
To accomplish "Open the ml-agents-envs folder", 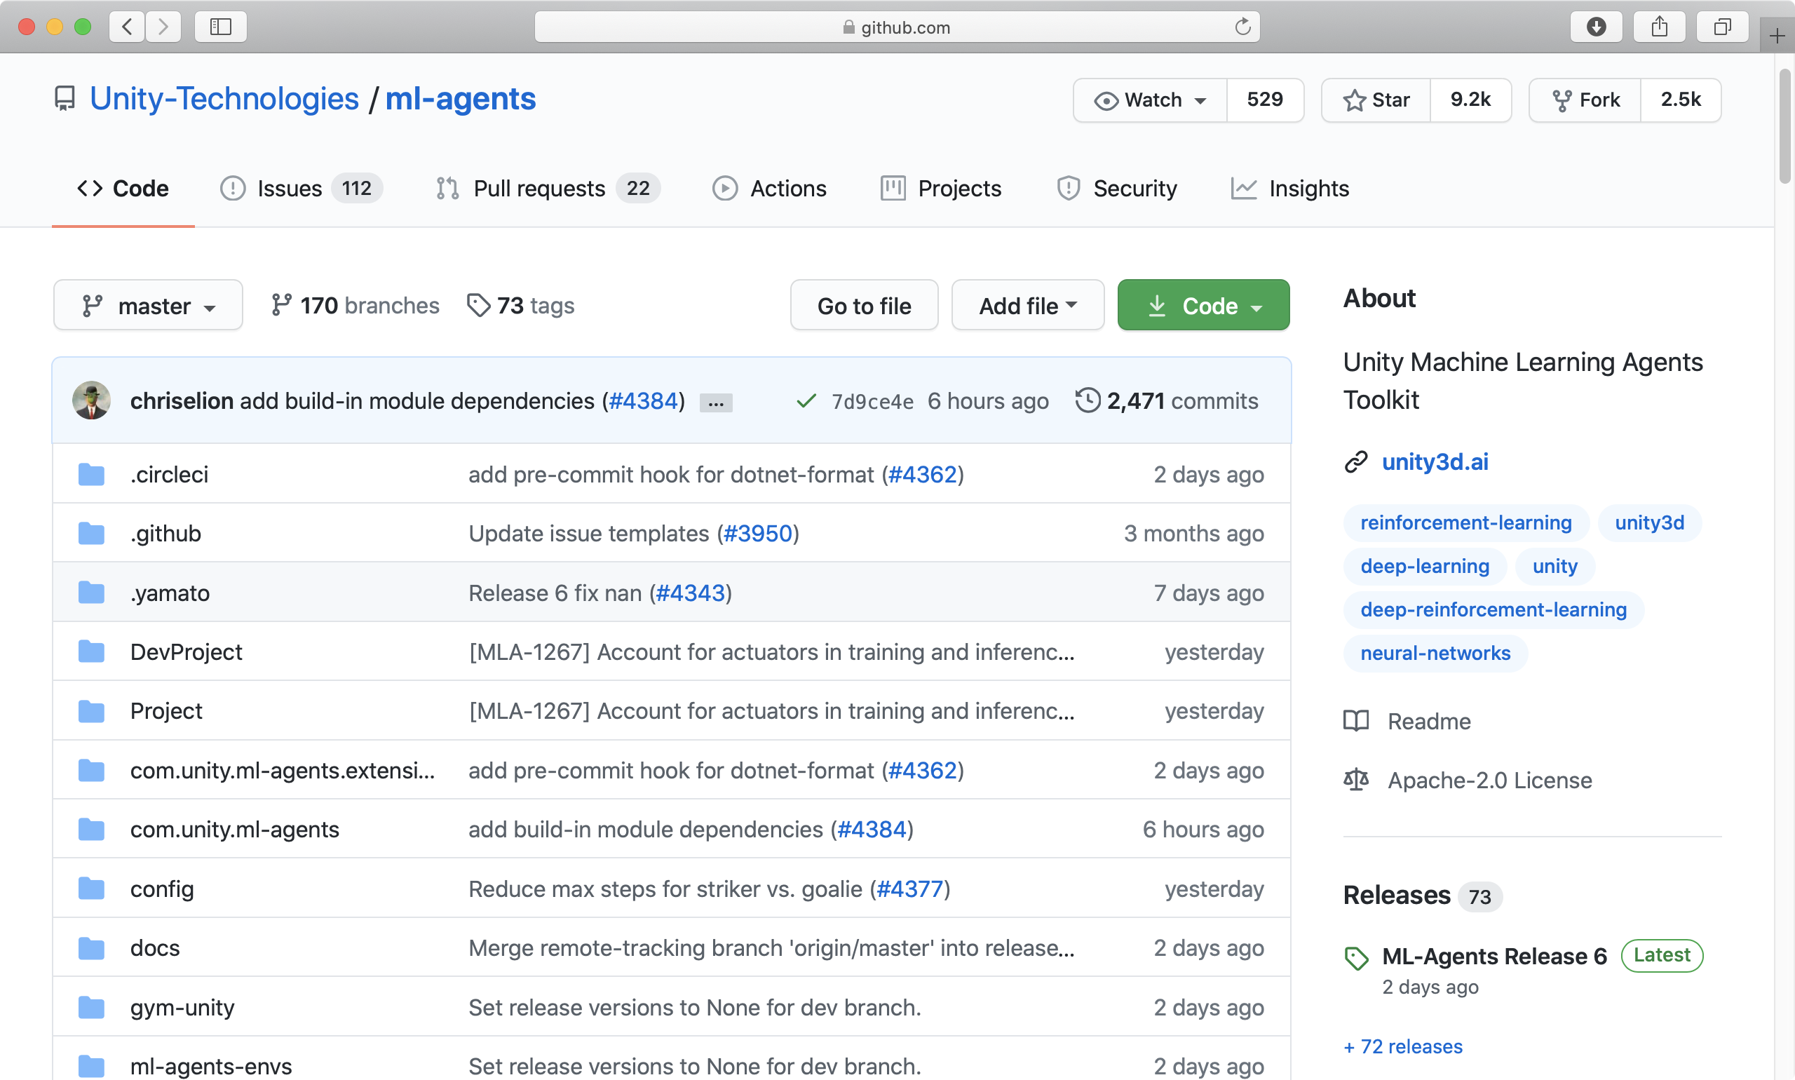I will click(x=211, y=1066).
